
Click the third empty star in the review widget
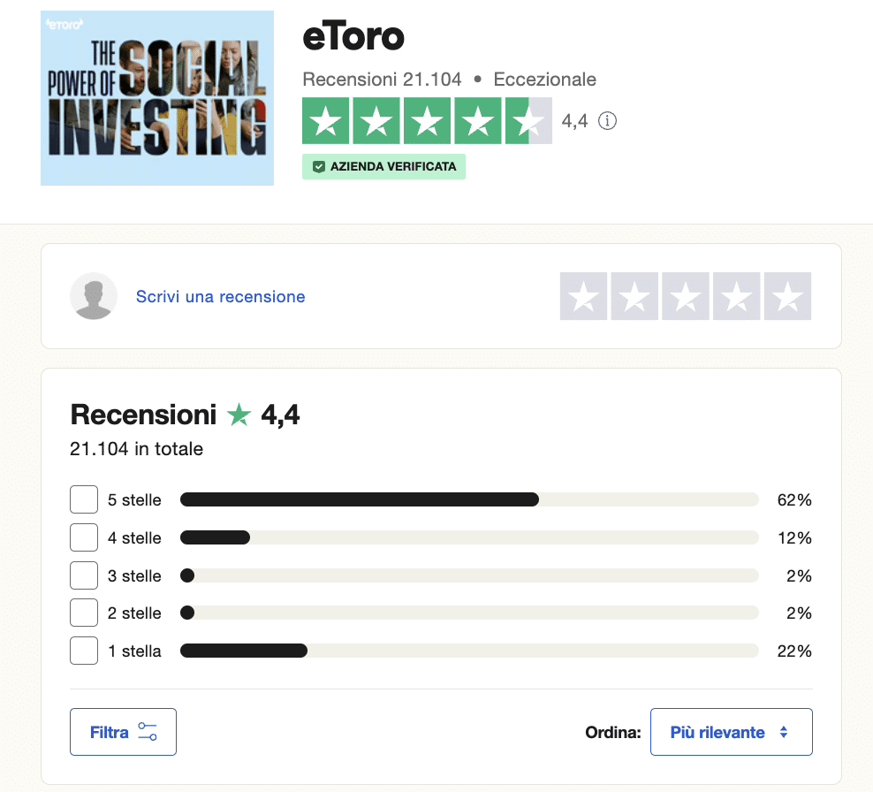click(x=685, y=296)
